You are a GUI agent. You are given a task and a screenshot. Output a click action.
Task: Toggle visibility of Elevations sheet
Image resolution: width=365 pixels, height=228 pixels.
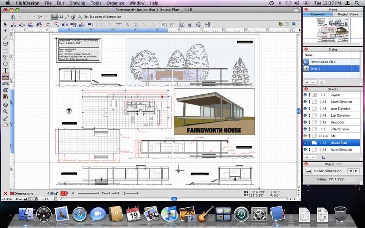click(305, 122)
